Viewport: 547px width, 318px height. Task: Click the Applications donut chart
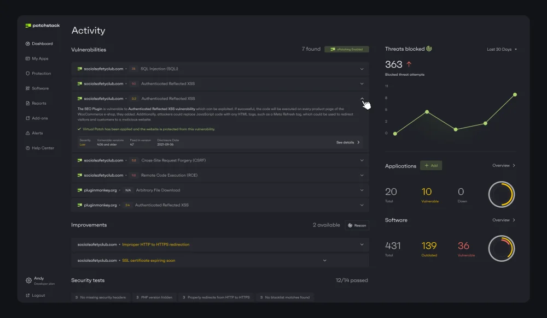[501, 195]
